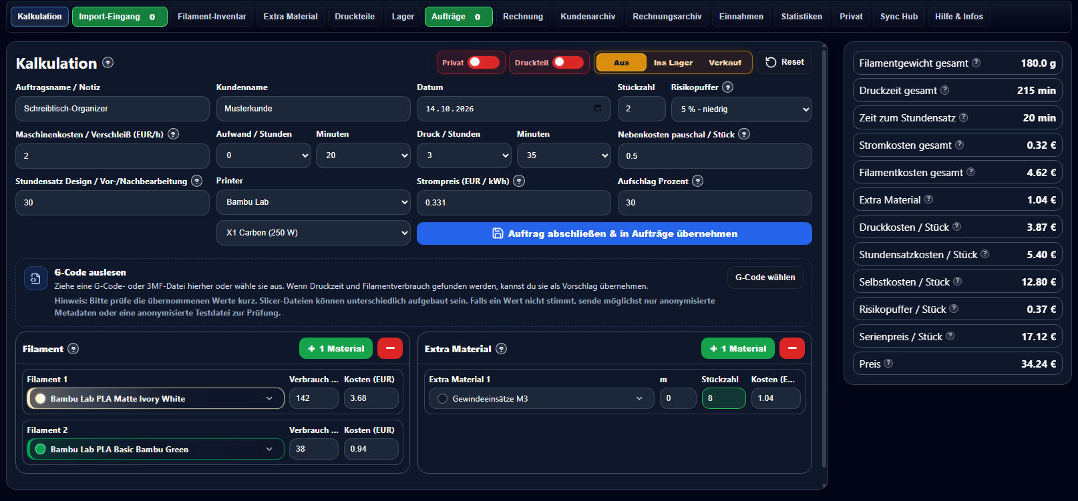
Task: Open Filament 1 material dropdown
Action: (156, 398)
